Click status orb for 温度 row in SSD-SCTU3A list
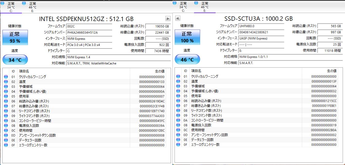Viewport: 345px width, 165px height. click(x=178, y=81)
